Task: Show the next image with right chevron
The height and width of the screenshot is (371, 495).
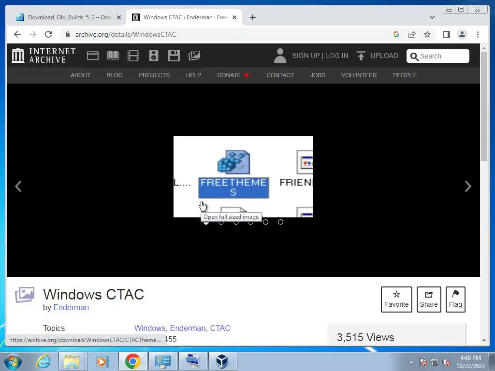Action: click(468, 186)
